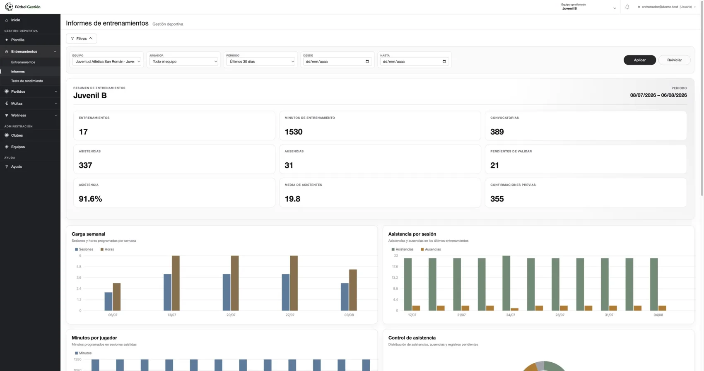Click the Equipos icon in the sidebar

pos(7,147)
